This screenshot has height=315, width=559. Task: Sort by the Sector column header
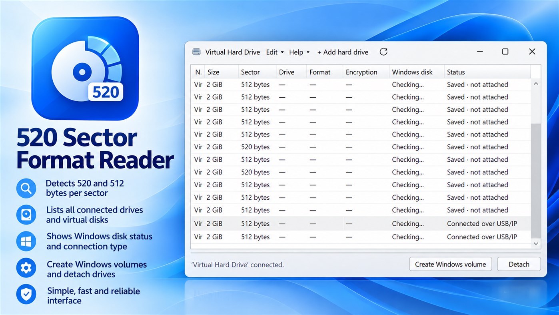tap(257, 72)
